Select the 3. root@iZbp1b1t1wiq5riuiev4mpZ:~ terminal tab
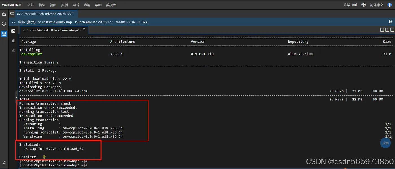Image resolution: width=395 pixels, height=169 pixels. (x=54, y=30)
